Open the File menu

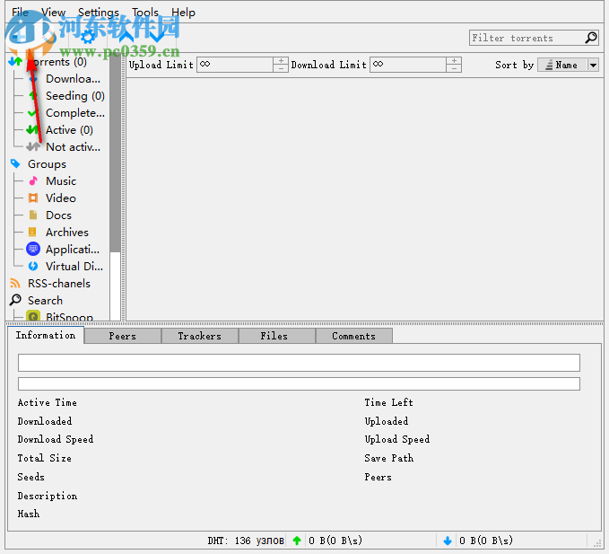(20, 13)
